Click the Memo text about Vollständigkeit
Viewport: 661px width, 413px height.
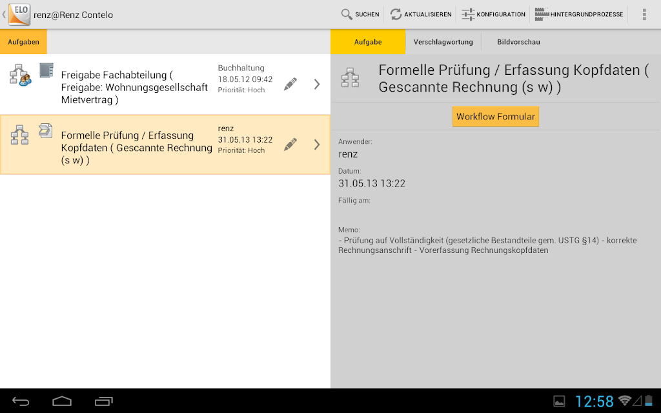coord(487,245)
